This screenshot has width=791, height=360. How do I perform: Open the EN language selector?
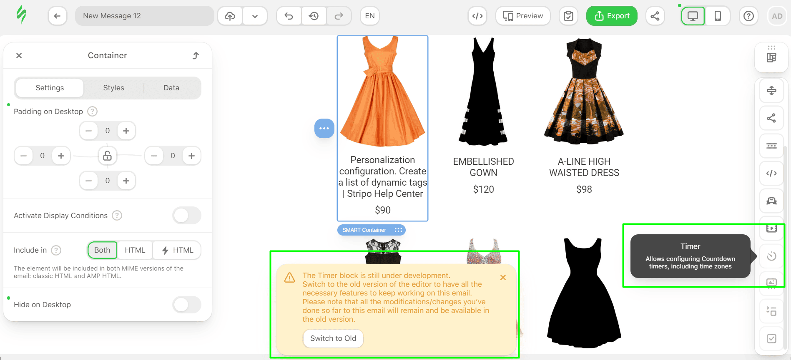click(369, 16)
